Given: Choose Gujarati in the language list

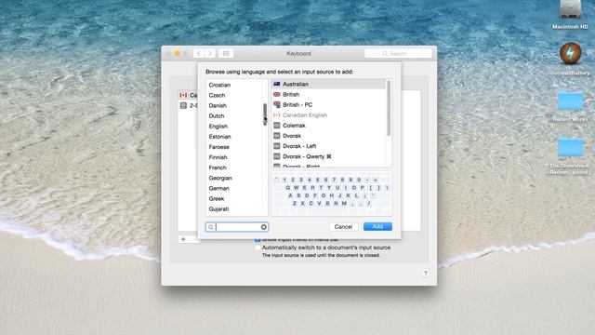Looking at the screenshot, I should [218, 208].
